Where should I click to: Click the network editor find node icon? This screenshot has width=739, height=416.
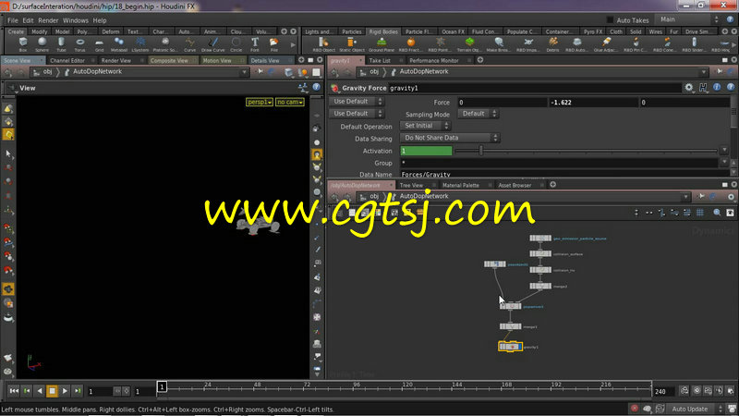(x=717, y=213)
